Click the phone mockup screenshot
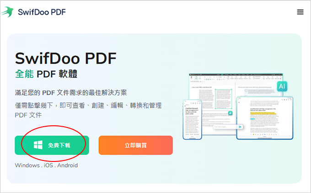 point(192,119)
